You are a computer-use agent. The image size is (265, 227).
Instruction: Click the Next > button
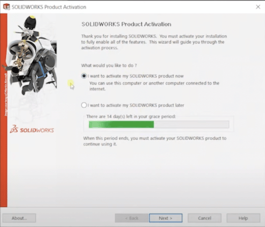[165, 218]
